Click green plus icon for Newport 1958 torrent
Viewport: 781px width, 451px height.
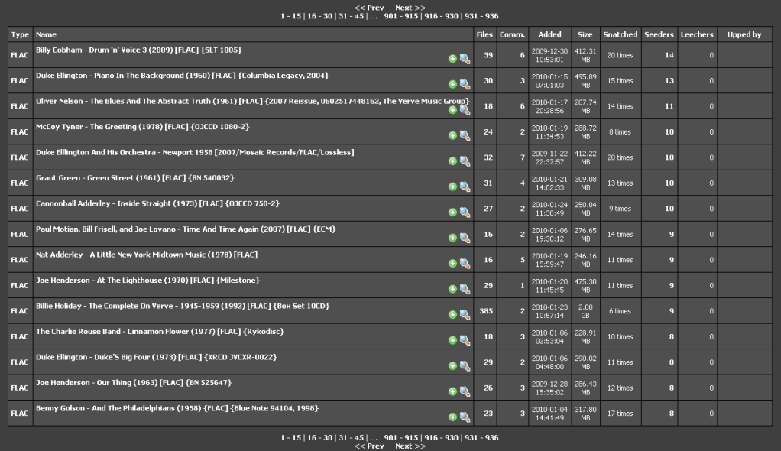[452, 161]
